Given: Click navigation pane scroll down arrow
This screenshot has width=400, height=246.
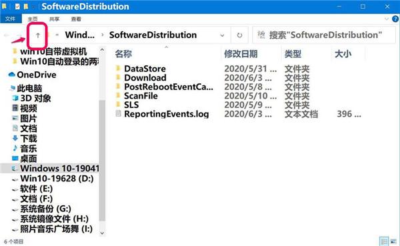Looking at the screenshot, I should (102, 233).
